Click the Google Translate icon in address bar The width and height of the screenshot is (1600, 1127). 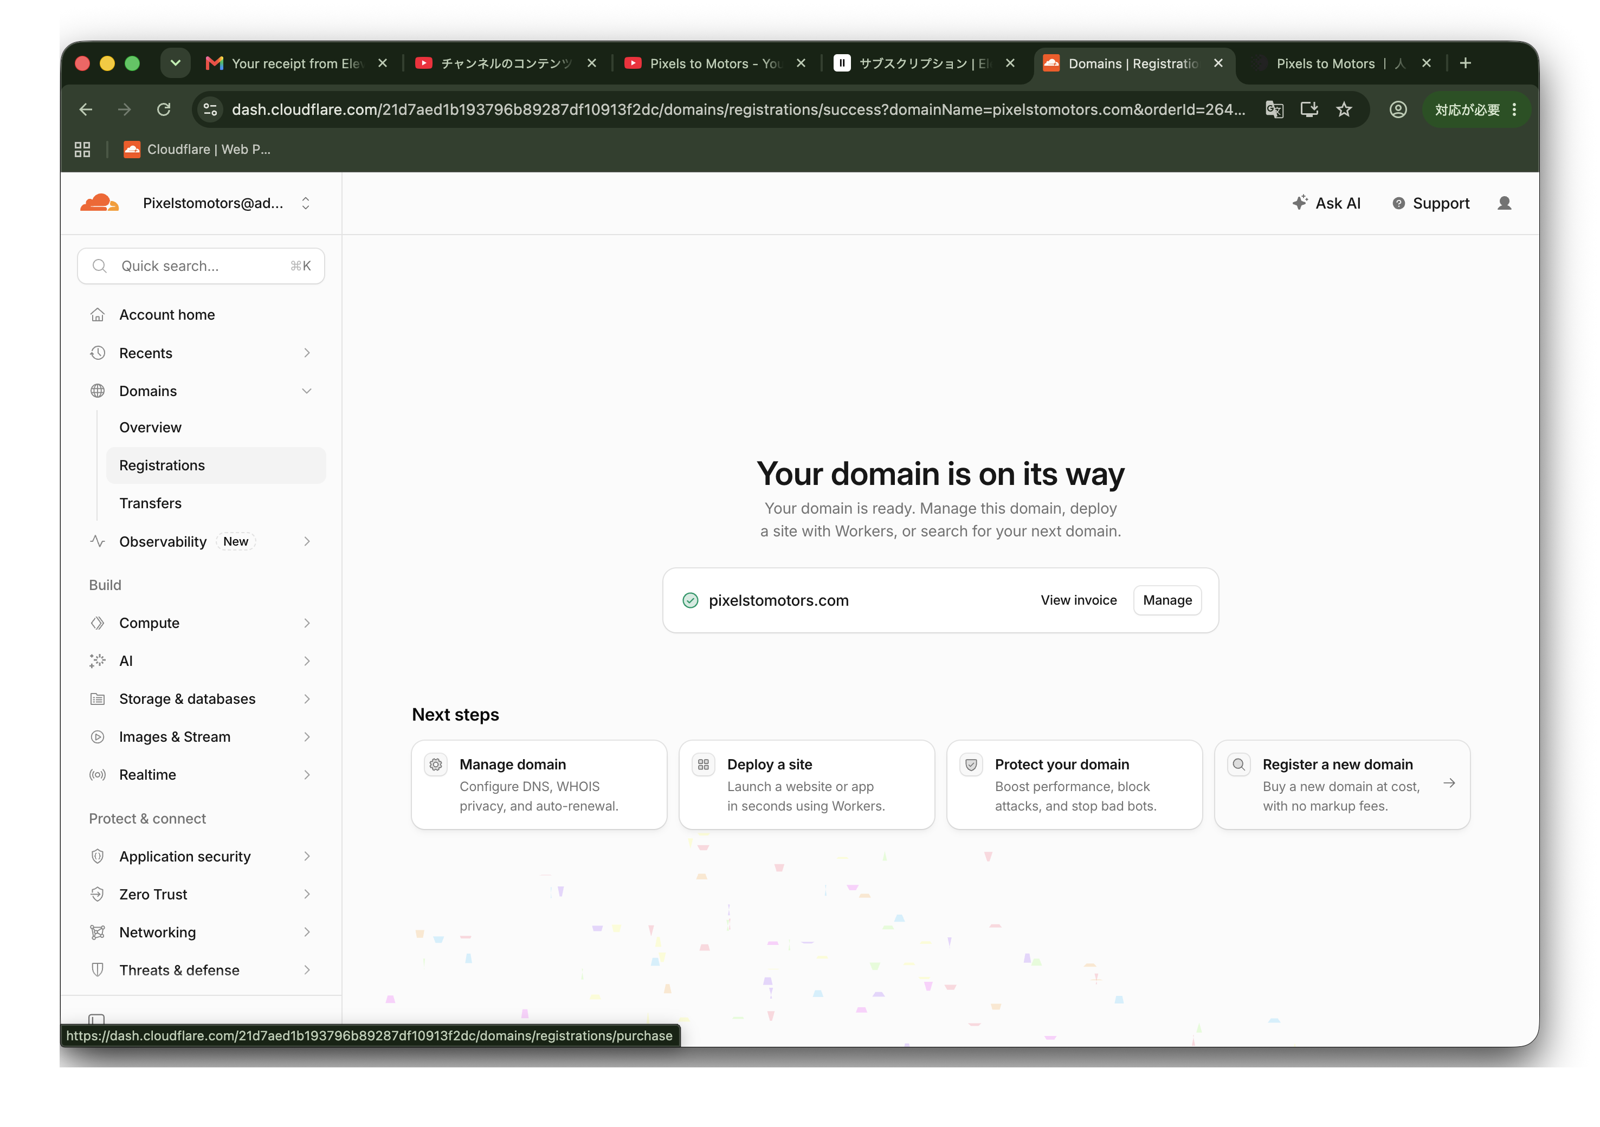click(x=1274, y=109)
